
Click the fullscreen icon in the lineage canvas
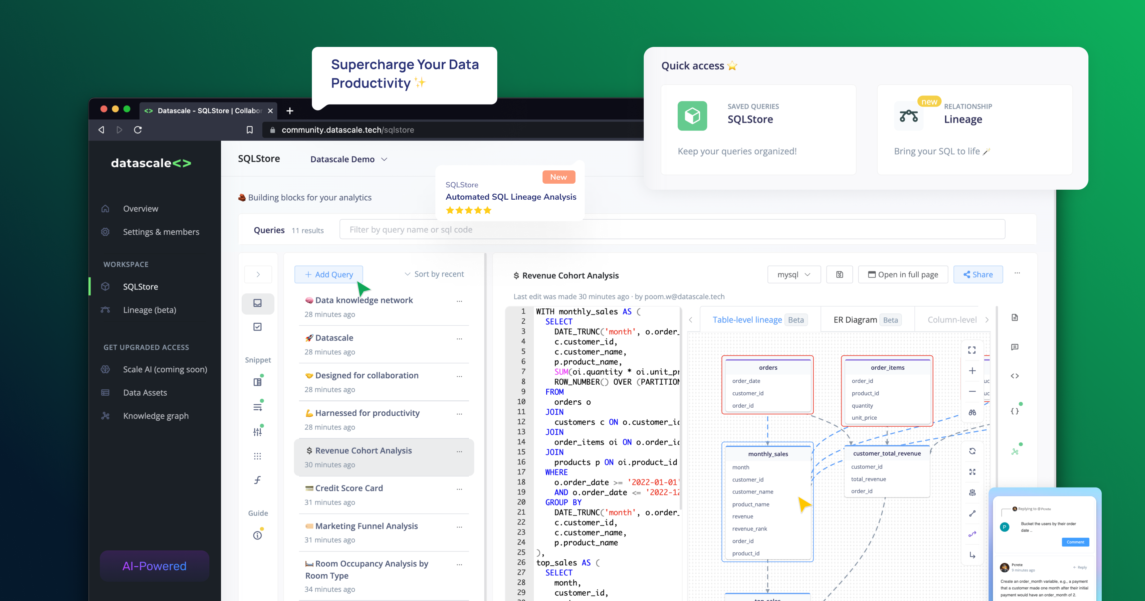(972, 350)
